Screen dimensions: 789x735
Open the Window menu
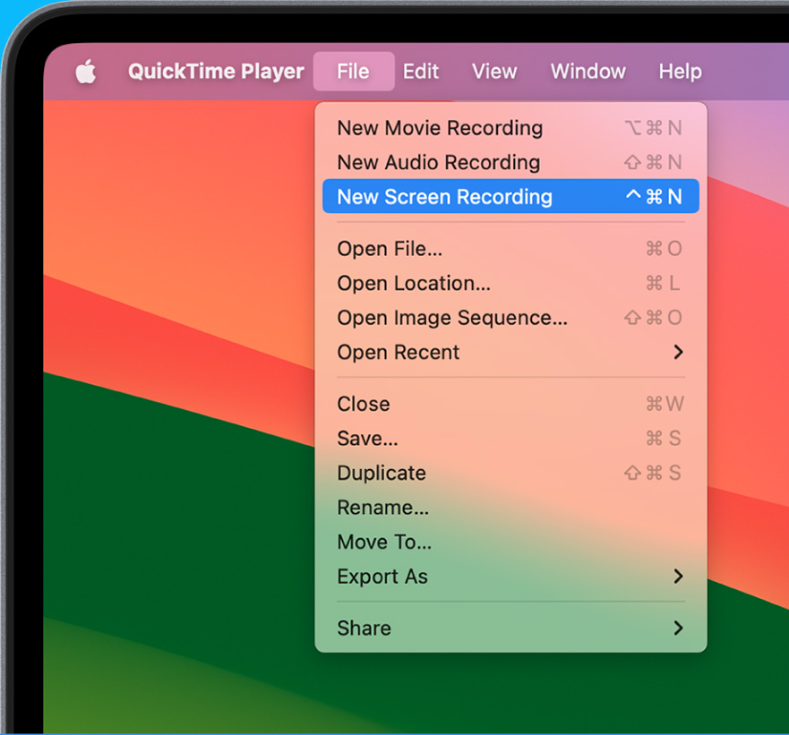[x=587, y=72]
